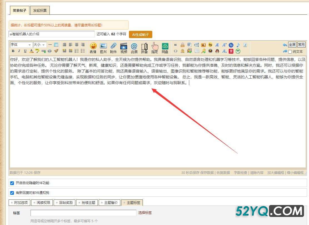309x225 pixels.
Task: Toggle 有新回复时邮件通知我 checkbox
Action: tap(12, 193)
